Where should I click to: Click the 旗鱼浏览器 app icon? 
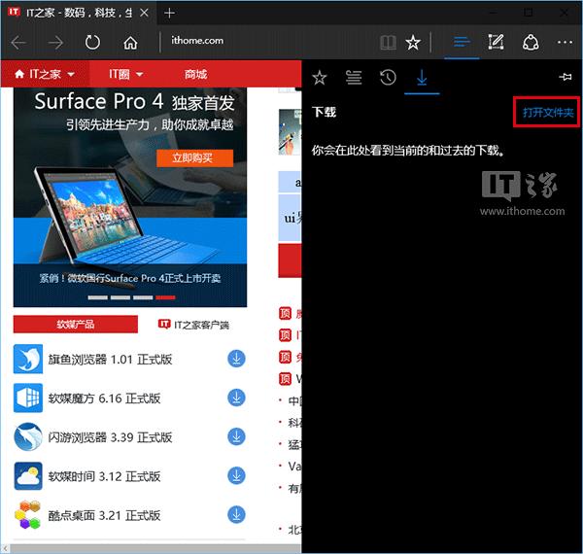[x=28, y=359]
